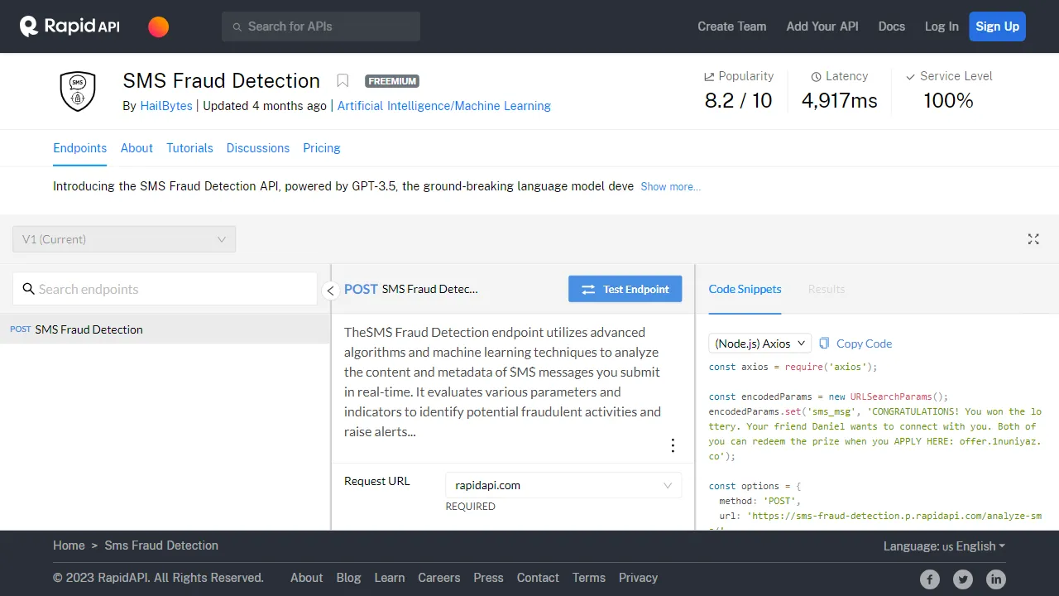Collapse the endpoints sidebar with the chevron
This screenshot has height=596, width=1059.
click(x=330, y=291)
